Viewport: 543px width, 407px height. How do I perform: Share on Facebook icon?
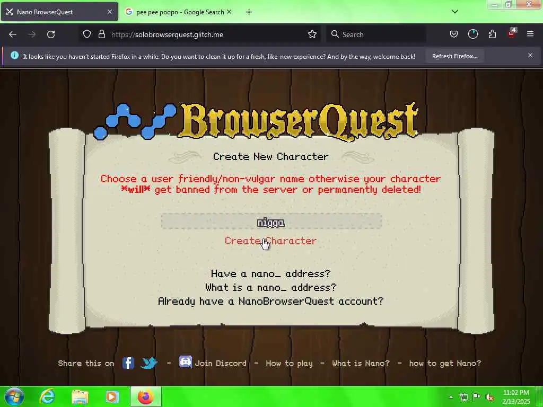click(128, 363)
